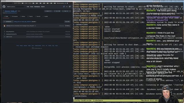Open the branch selector dropdown

point(8,22)
